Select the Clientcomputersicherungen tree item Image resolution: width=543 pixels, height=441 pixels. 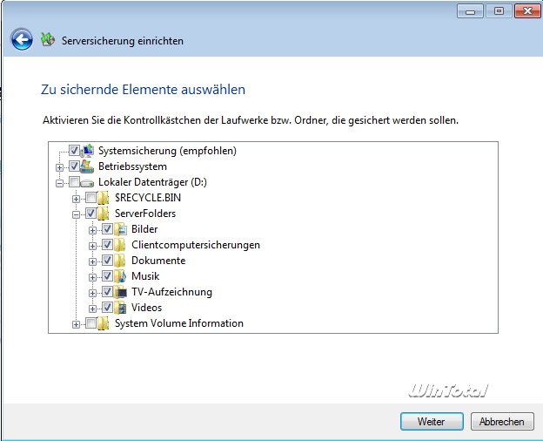tap(195, 245)
